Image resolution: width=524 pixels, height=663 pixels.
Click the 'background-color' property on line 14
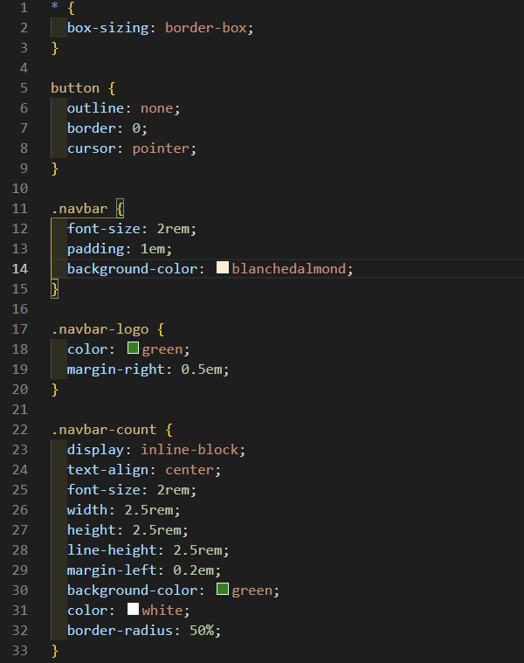click(x=132, y=269)
